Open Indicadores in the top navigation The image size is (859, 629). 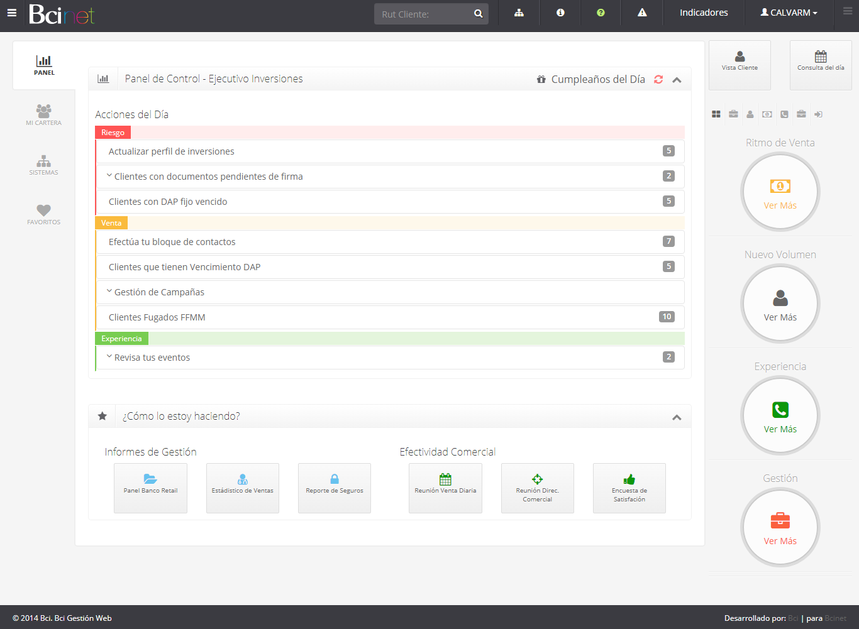tap(704, 13)
